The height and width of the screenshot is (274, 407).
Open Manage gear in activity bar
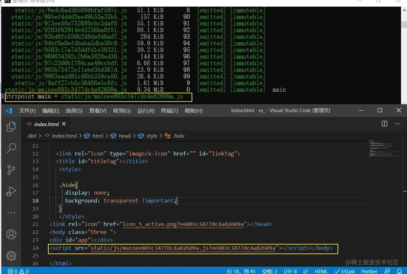(x=11, y=256)
